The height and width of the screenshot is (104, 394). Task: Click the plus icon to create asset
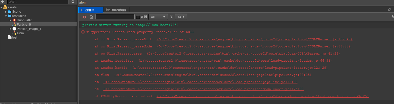pos(3,2)
